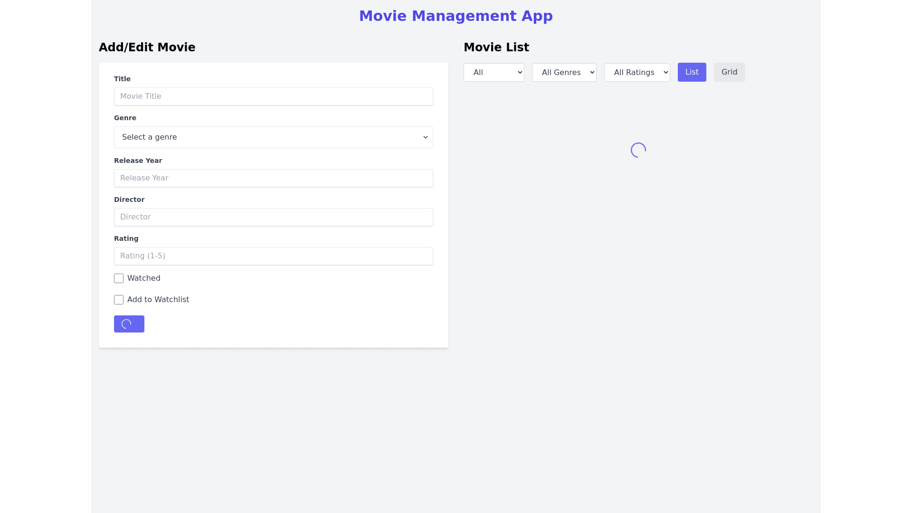Click the loading spinner submit button
The image size is (912, 513).
[129, 324]
